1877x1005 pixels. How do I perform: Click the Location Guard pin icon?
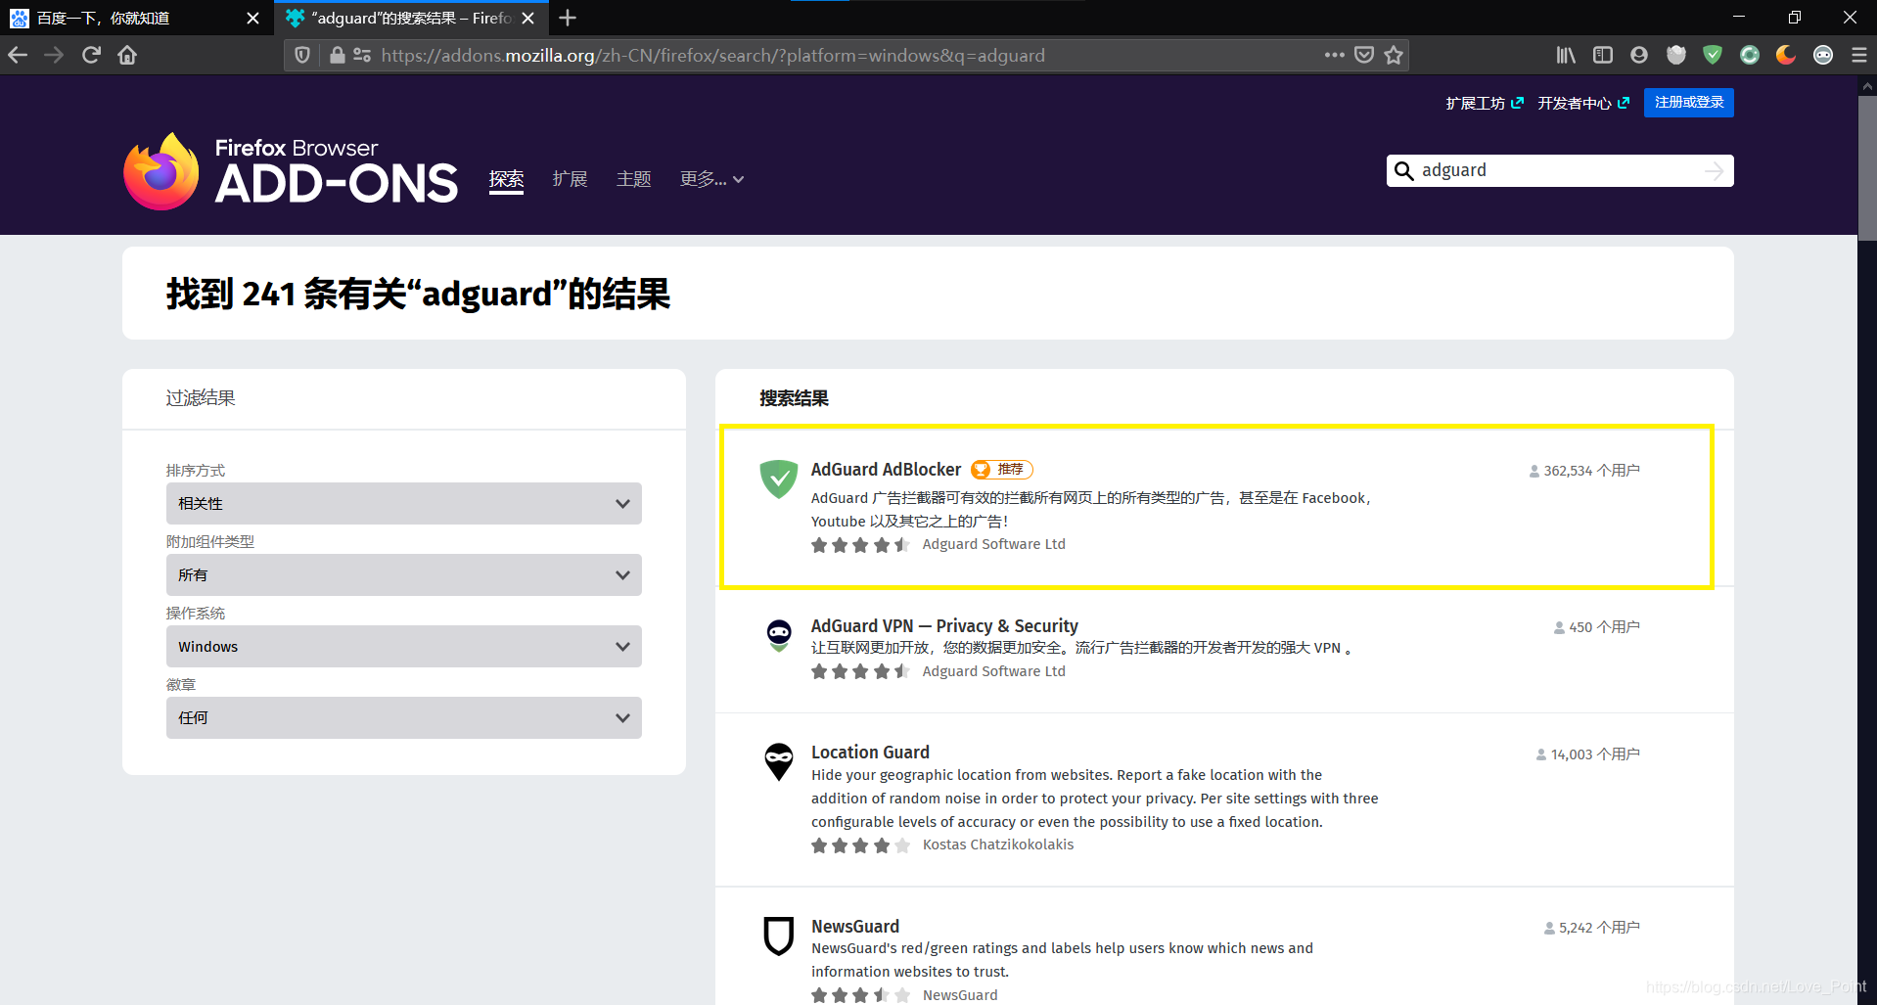coord(779,761)
